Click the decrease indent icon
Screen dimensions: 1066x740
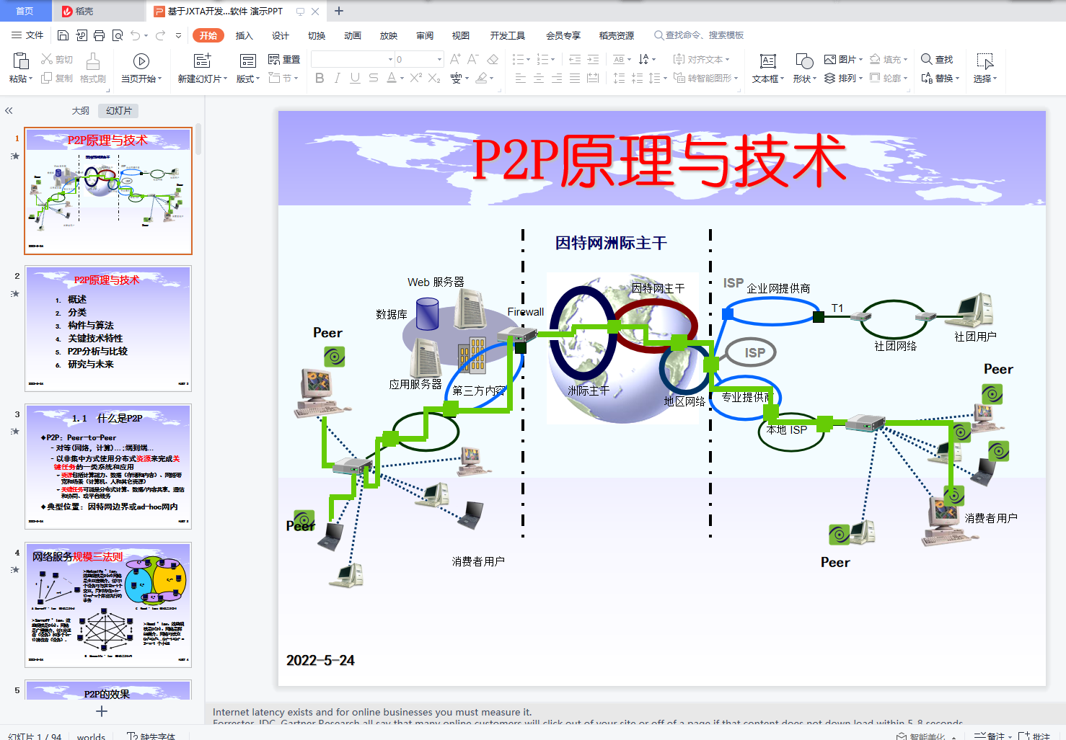coord(575,59)
